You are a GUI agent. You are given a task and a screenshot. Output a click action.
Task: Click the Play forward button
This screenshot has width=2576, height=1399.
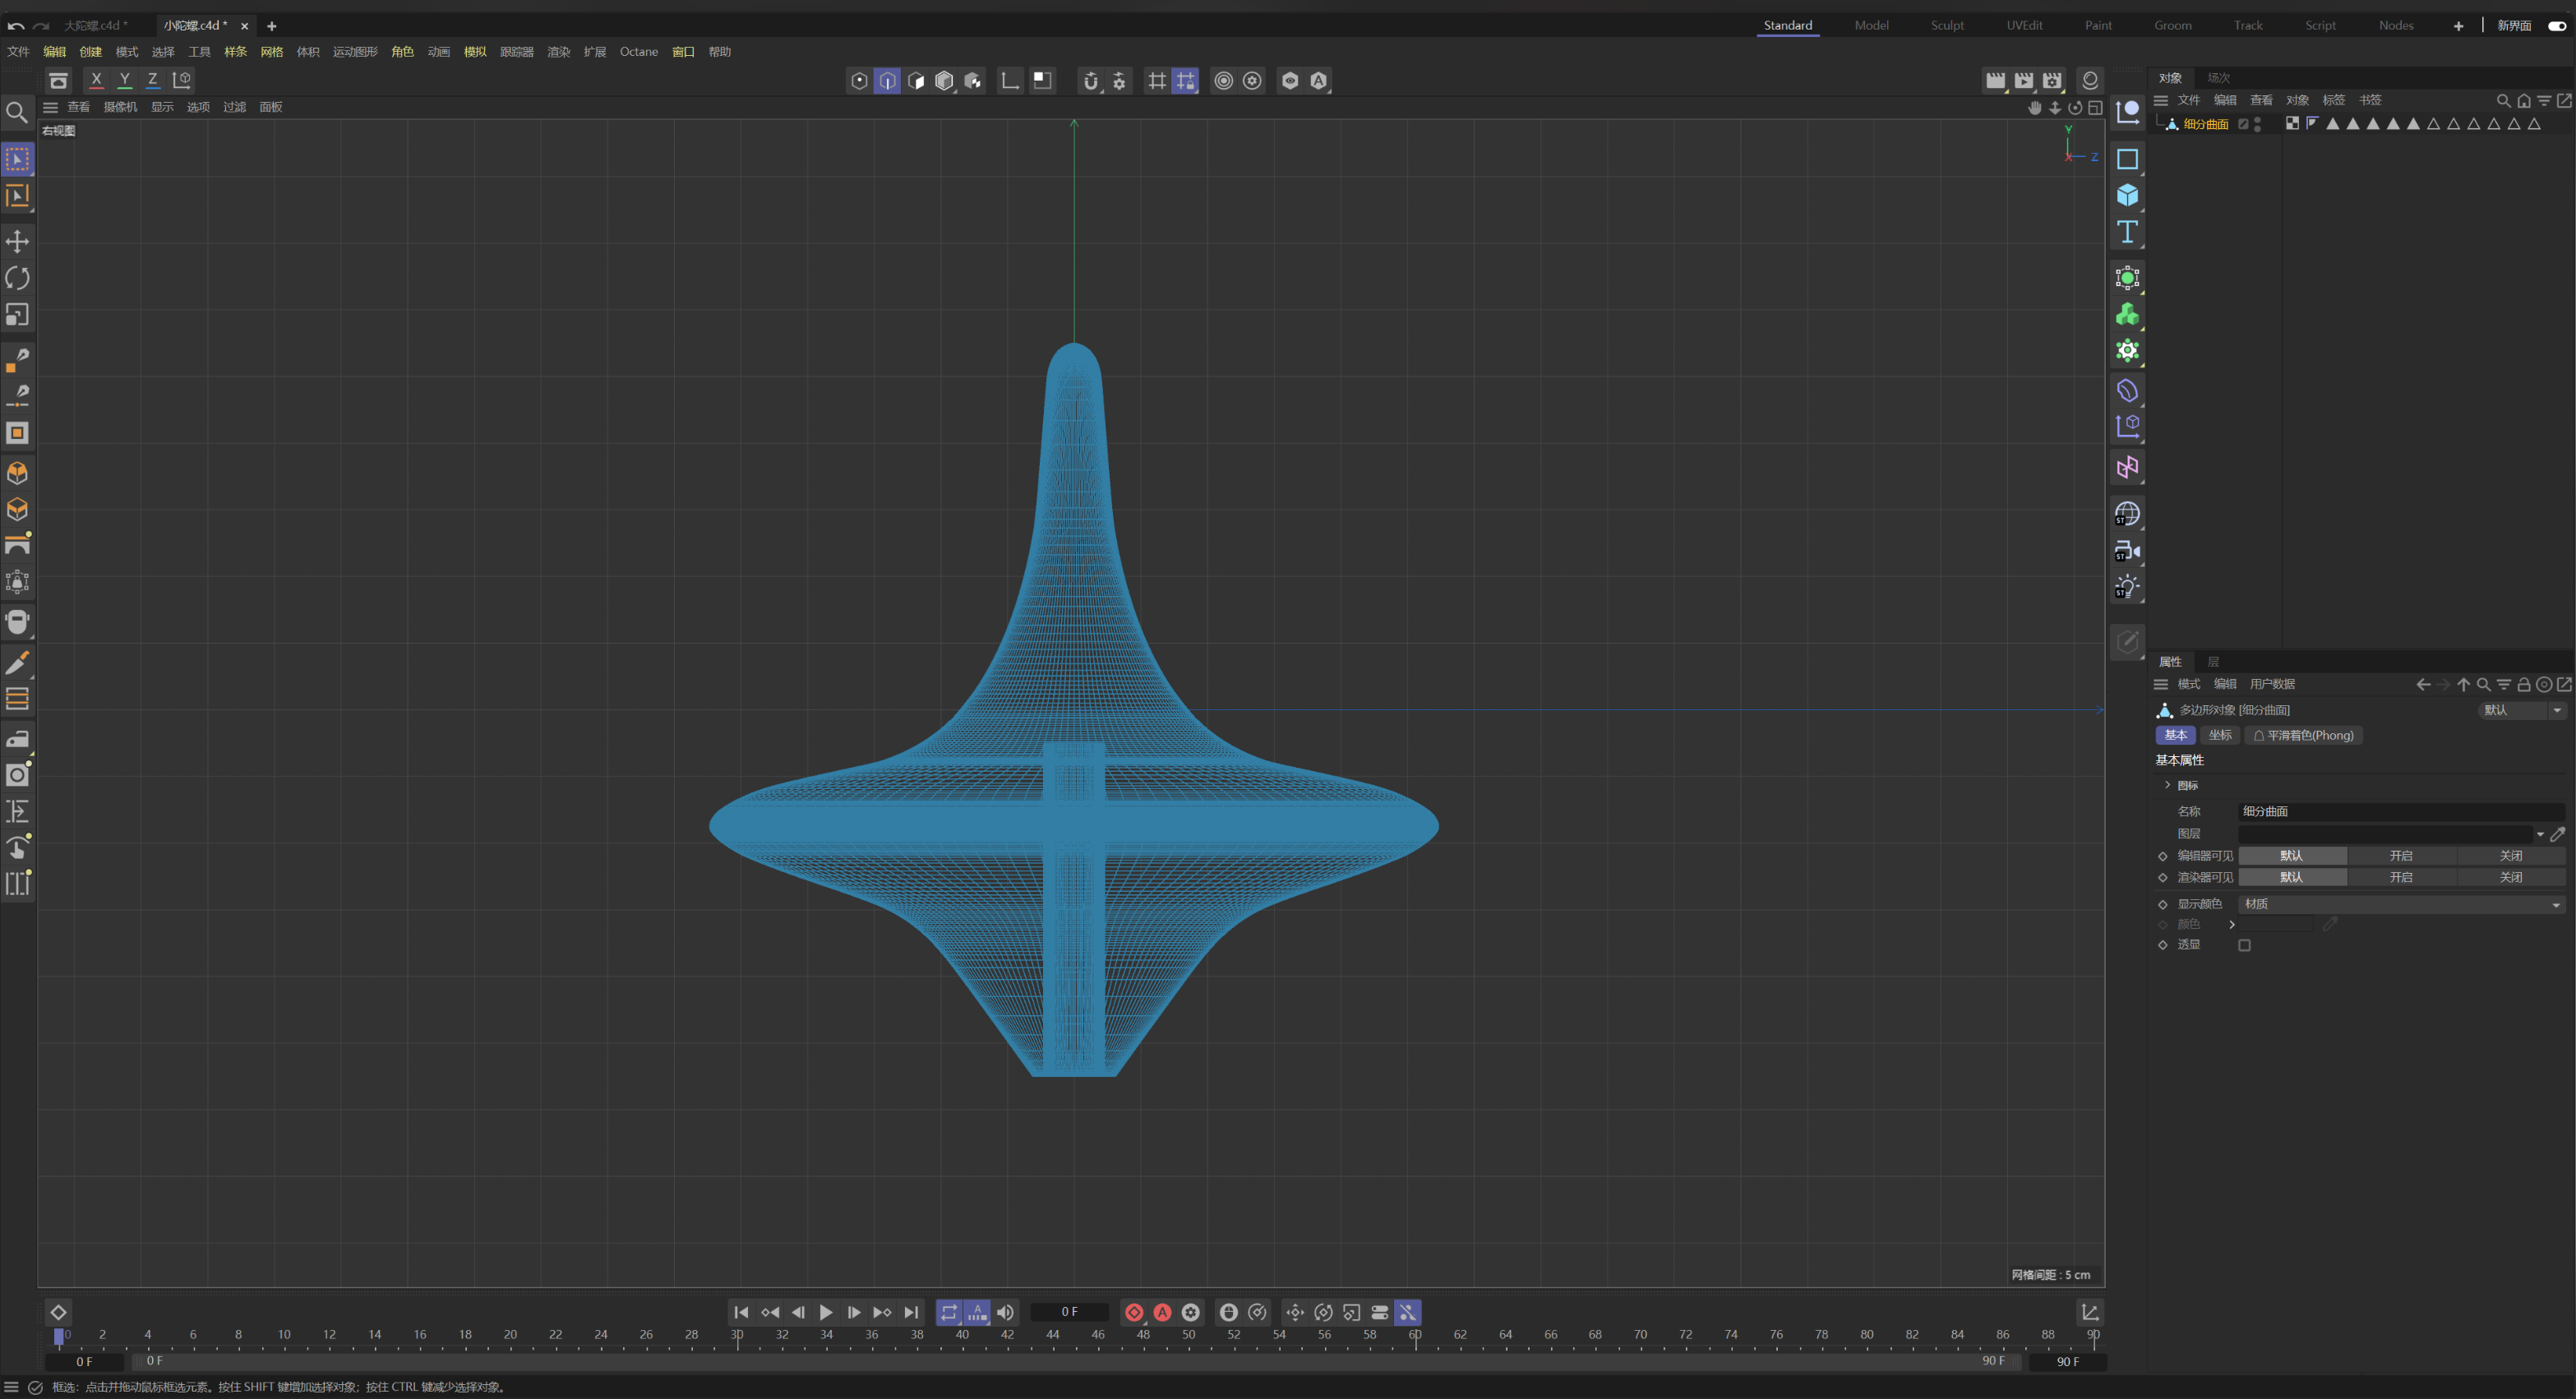(x=826, y=1312)
